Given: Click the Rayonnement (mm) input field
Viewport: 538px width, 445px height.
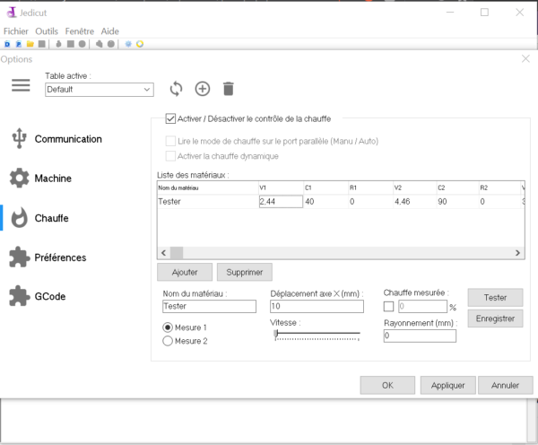Looking at the screenshot, I should tap(420, 336).
